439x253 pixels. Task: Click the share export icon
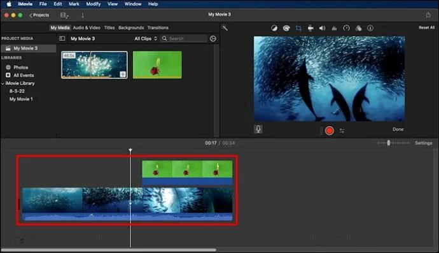coord(428,15)
